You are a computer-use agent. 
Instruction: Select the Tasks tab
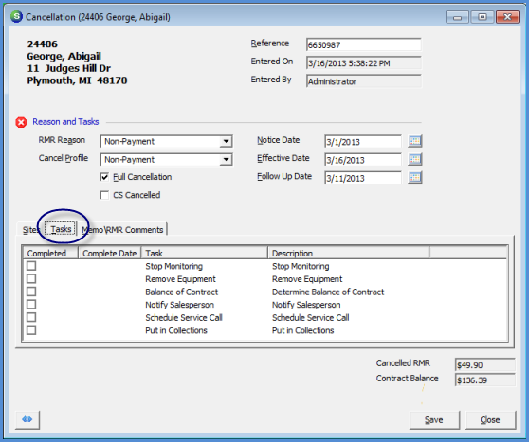61,229
